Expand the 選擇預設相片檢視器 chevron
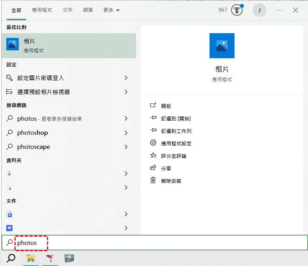Screen dimensions: 308x266 (x=126, y=92)
